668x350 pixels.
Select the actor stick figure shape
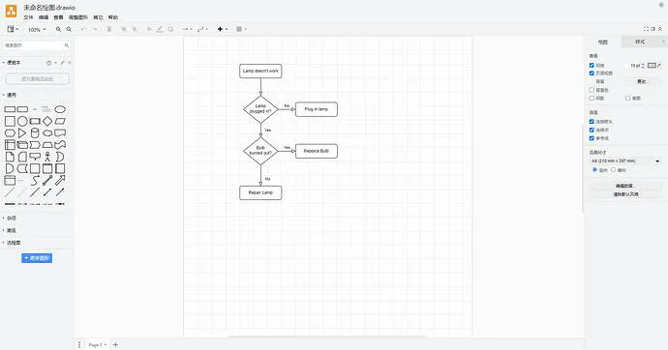(47, 157)
